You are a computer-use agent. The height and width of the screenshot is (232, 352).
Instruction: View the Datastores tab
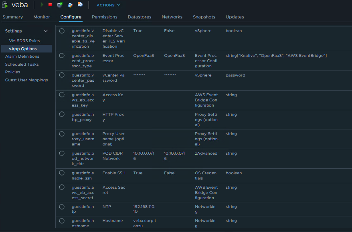140,17
